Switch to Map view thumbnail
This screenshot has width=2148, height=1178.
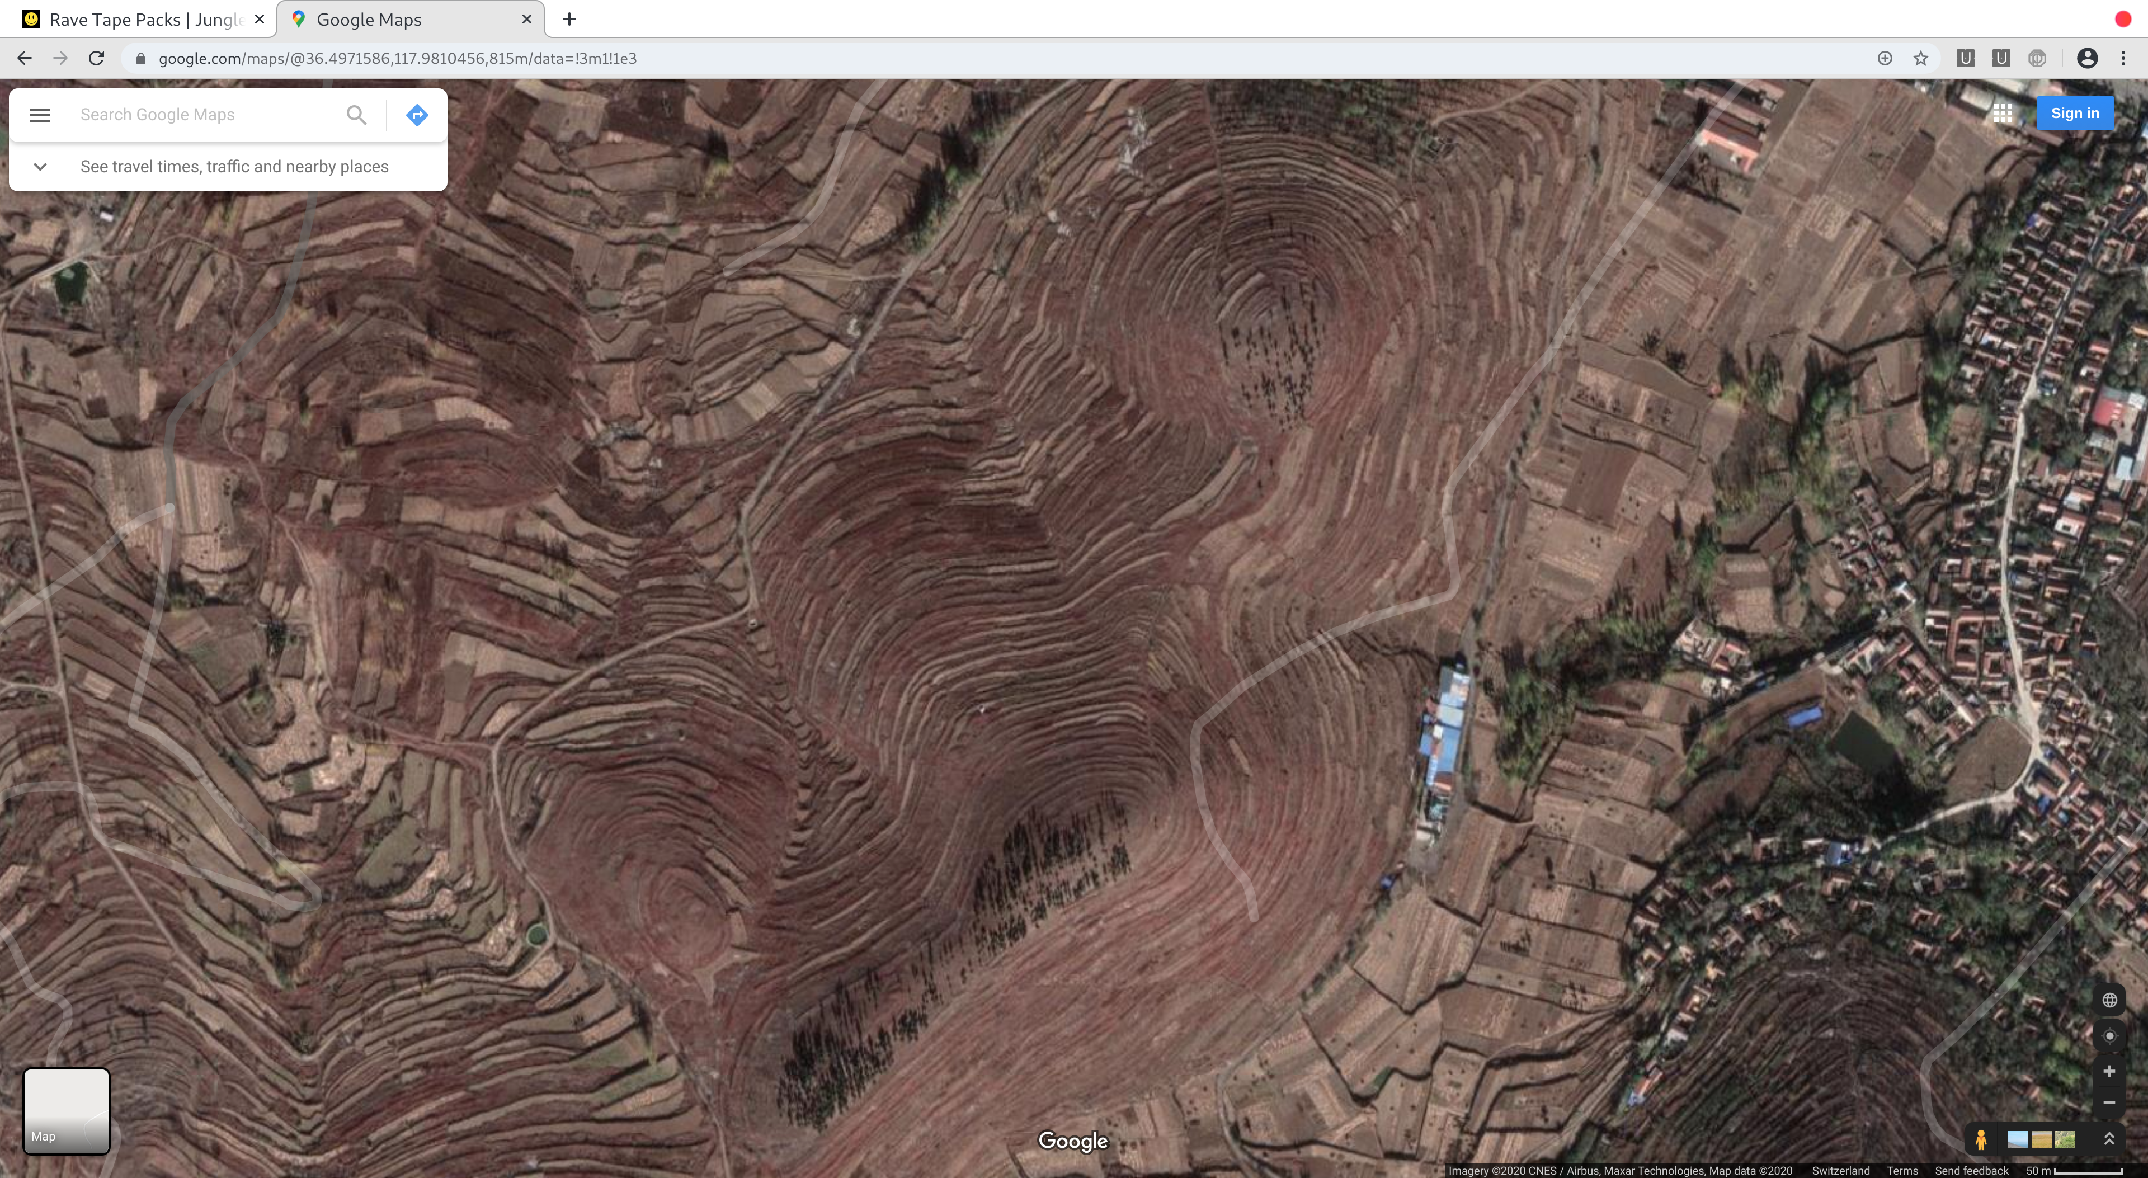(x=67, y=1111)
